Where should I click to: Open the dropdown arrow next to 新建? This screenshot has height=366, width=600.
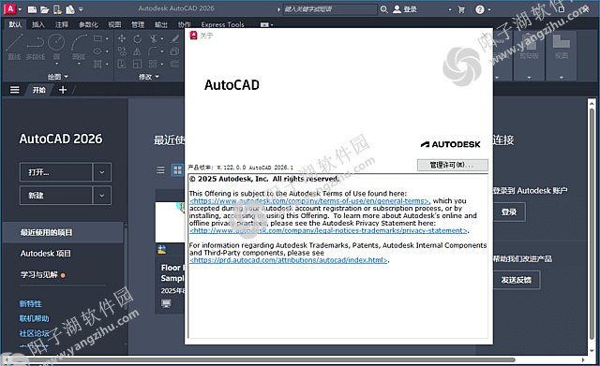click(102, 196)
